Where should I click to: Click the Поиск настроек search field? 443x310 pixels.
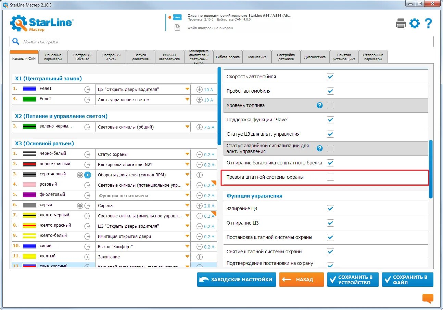(x=221, y=42)
